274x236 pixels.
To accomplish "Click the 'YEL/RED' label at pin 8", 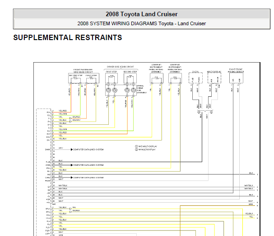I will (63, 132).
